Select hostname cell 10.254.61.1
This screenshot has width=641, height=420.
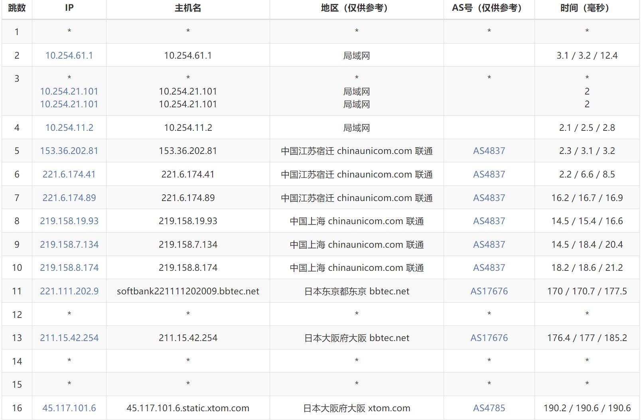pos(188,55)
